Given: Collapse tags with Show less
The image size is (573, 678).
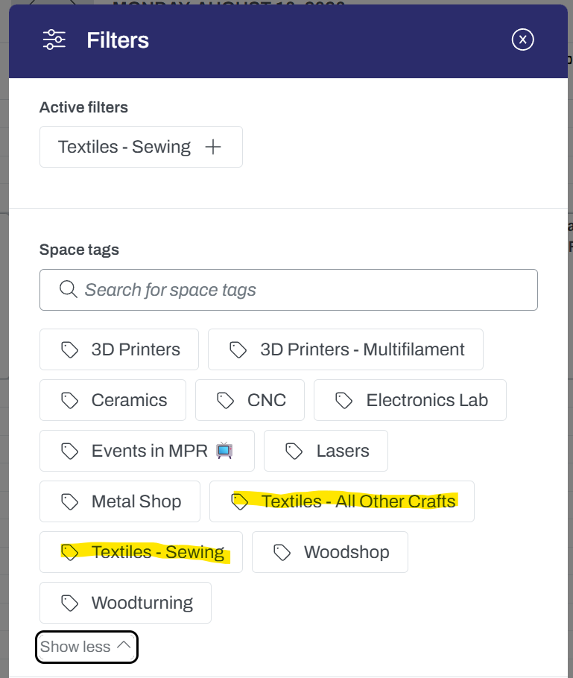Looking at the screenshot, I should coord(86,647).
